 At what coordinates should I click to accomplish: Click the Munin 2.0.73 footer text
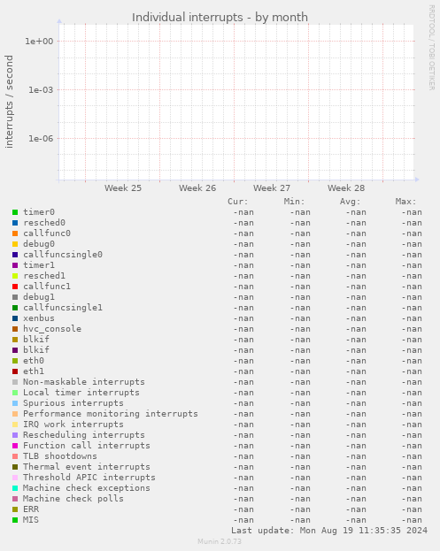click(220, 541)
